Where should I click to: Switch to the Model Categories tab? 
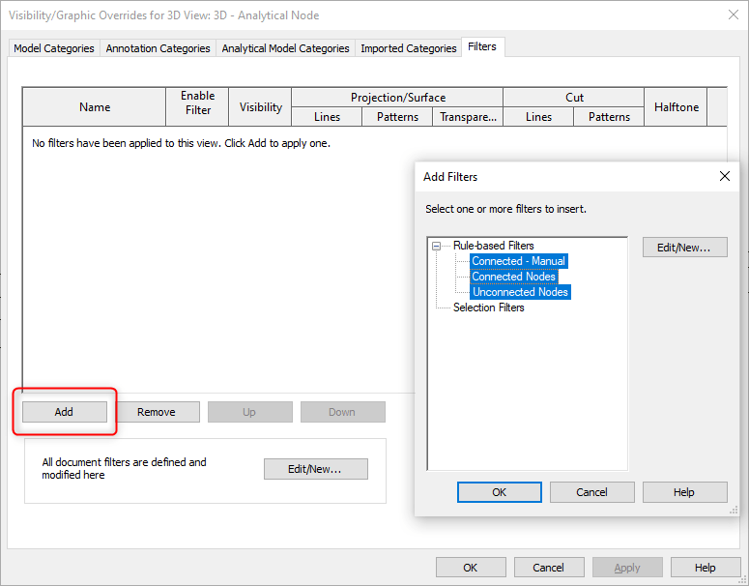tap(54, 48)
